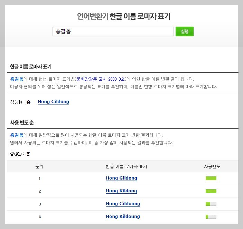
Task: Click the rank number 4 cell
Action: pyautogui.click(x=40, y=217)
